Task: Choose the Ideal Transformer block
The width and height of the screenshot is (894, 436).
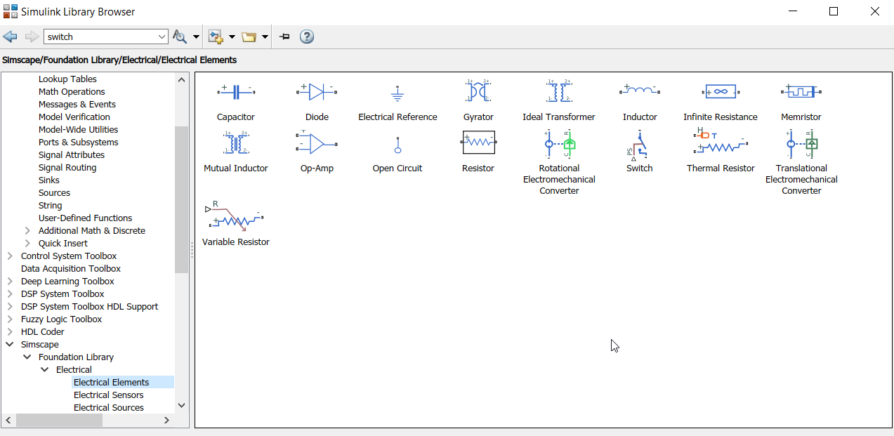Action: [x=559, y=91]
